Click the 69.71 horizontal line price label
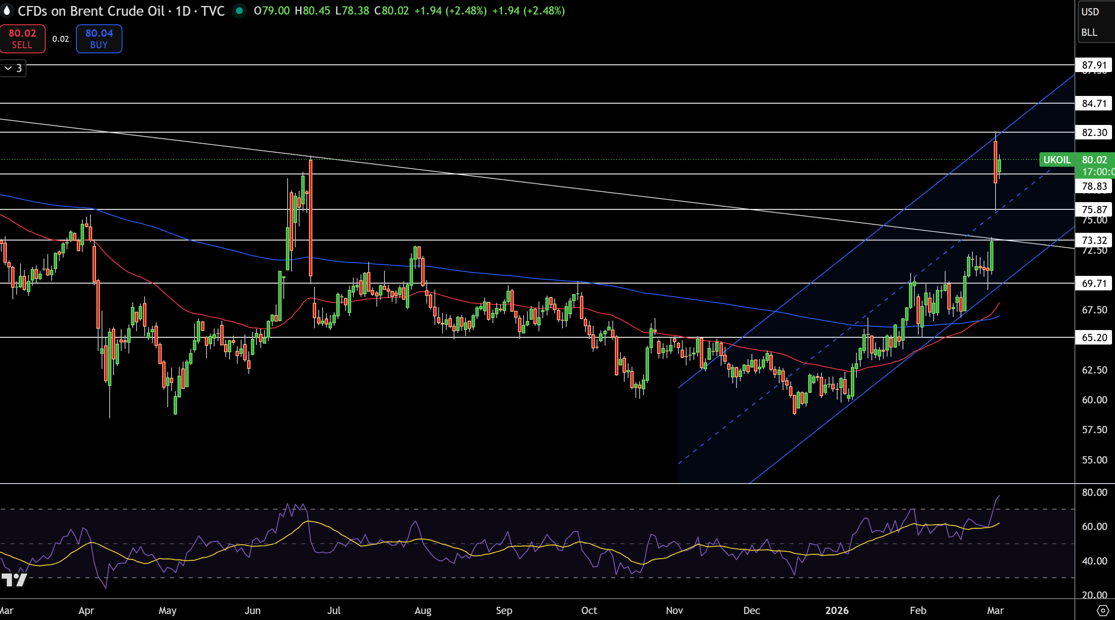This screenshot has height=620, width=1115. 1094,284
